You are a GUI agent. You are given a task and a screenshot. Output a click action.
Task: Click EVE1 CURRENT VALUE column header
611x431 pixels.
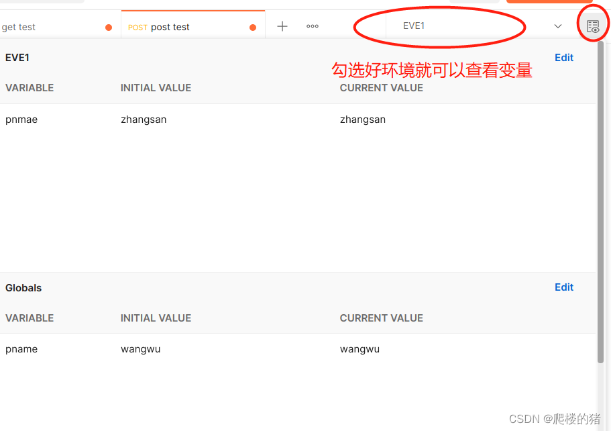[x=381, y=88]
